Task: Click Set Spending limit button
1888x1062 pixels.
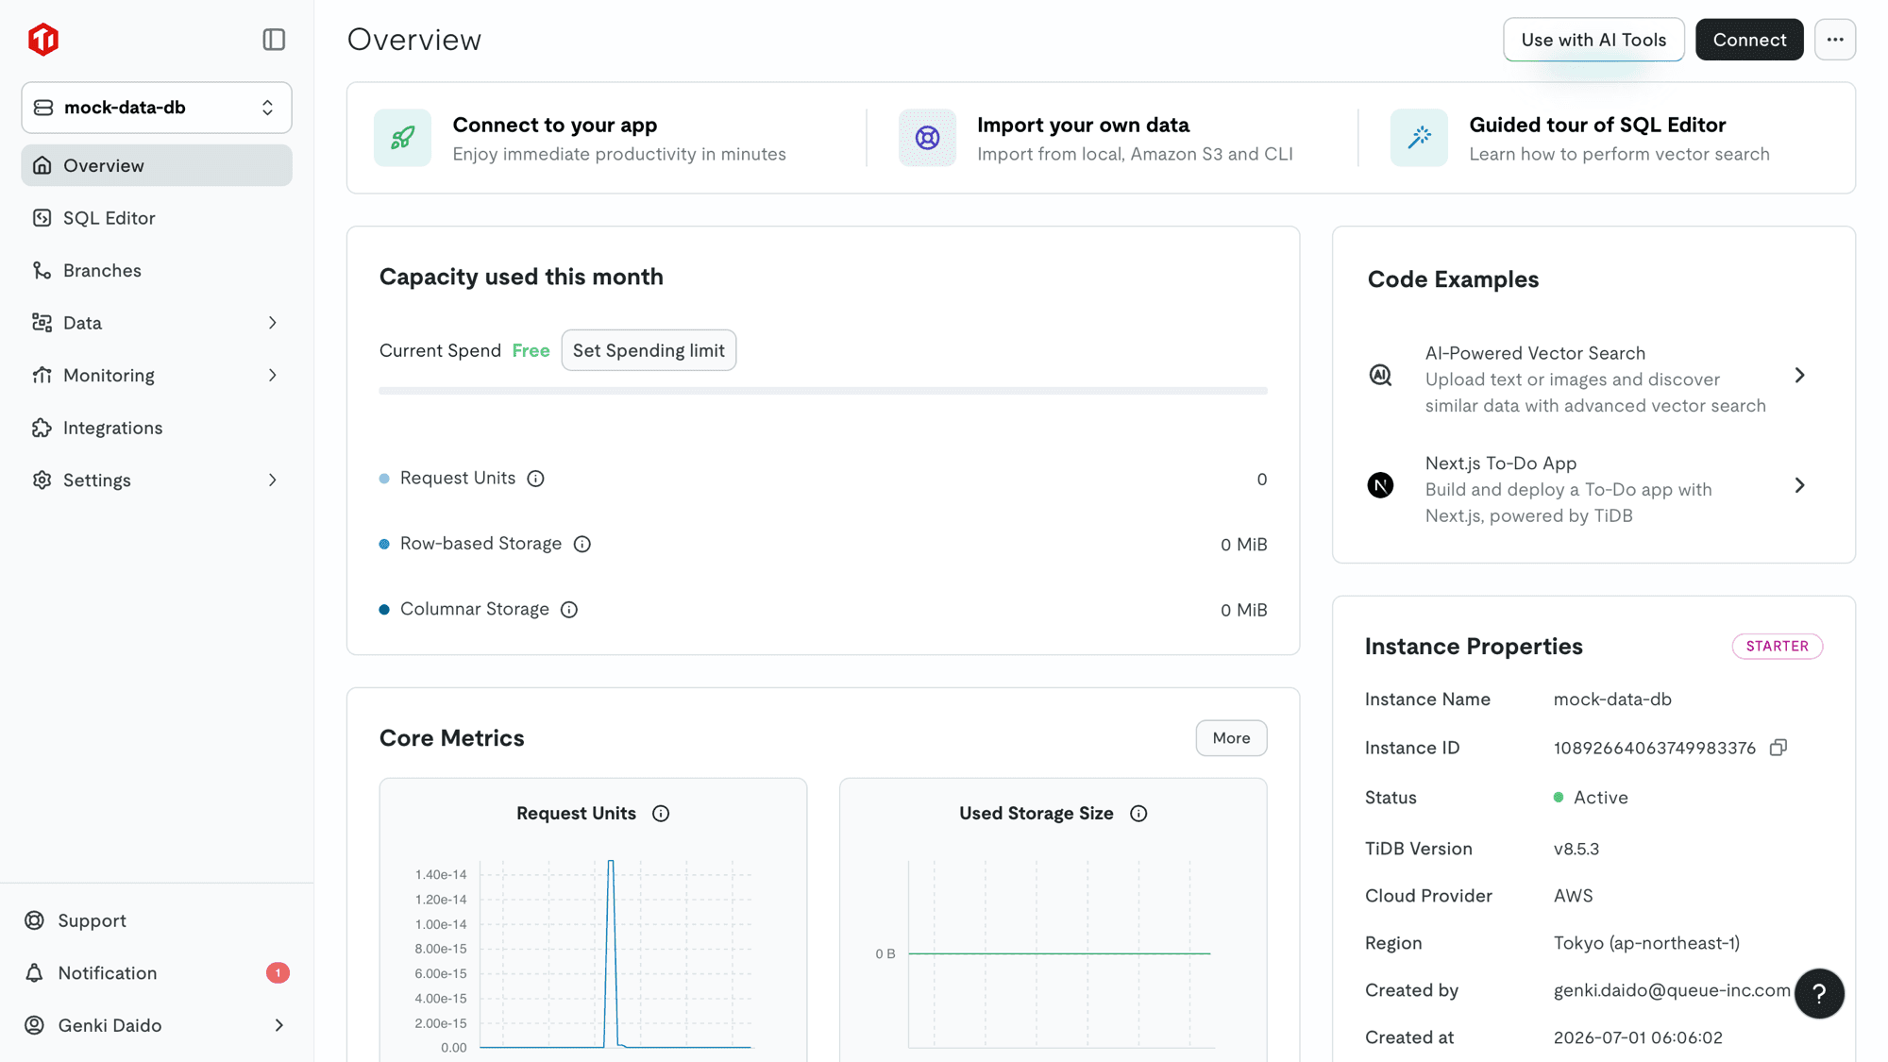Action: (x=649, y=350)
